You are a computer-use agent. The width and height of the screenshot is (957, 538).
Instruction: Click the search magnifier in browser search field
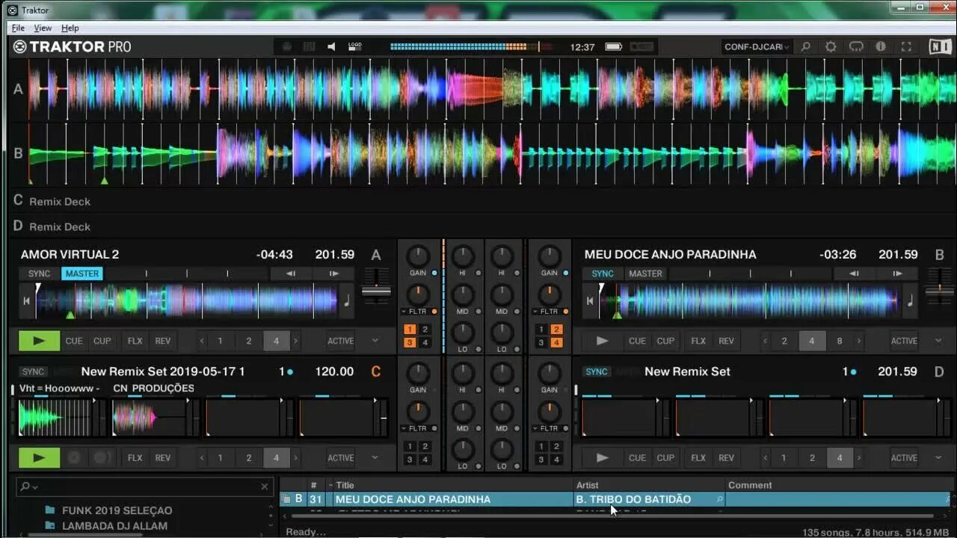[x=27, y=486]
